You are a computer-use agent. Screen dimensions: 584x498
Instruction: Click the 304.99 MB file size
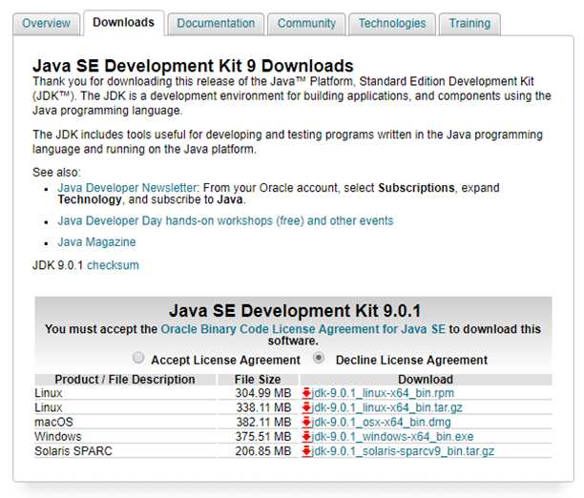pyautogui.click(x=263, y=393)
